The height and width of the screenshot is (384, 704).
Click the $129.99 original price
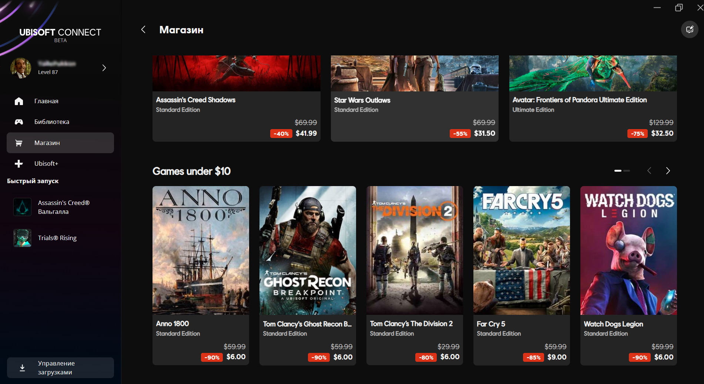point(661,122)
